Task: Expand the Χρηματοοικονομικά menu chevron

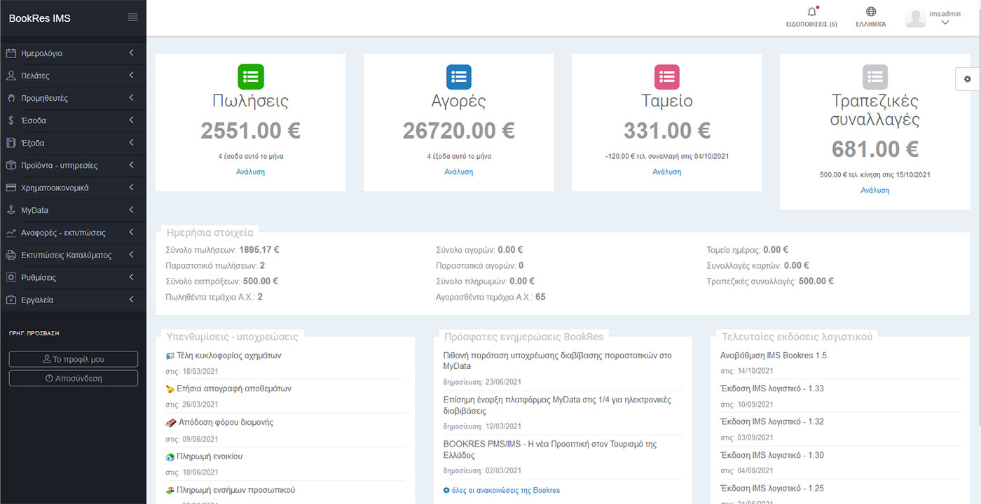Action: [x=132, y=188]
